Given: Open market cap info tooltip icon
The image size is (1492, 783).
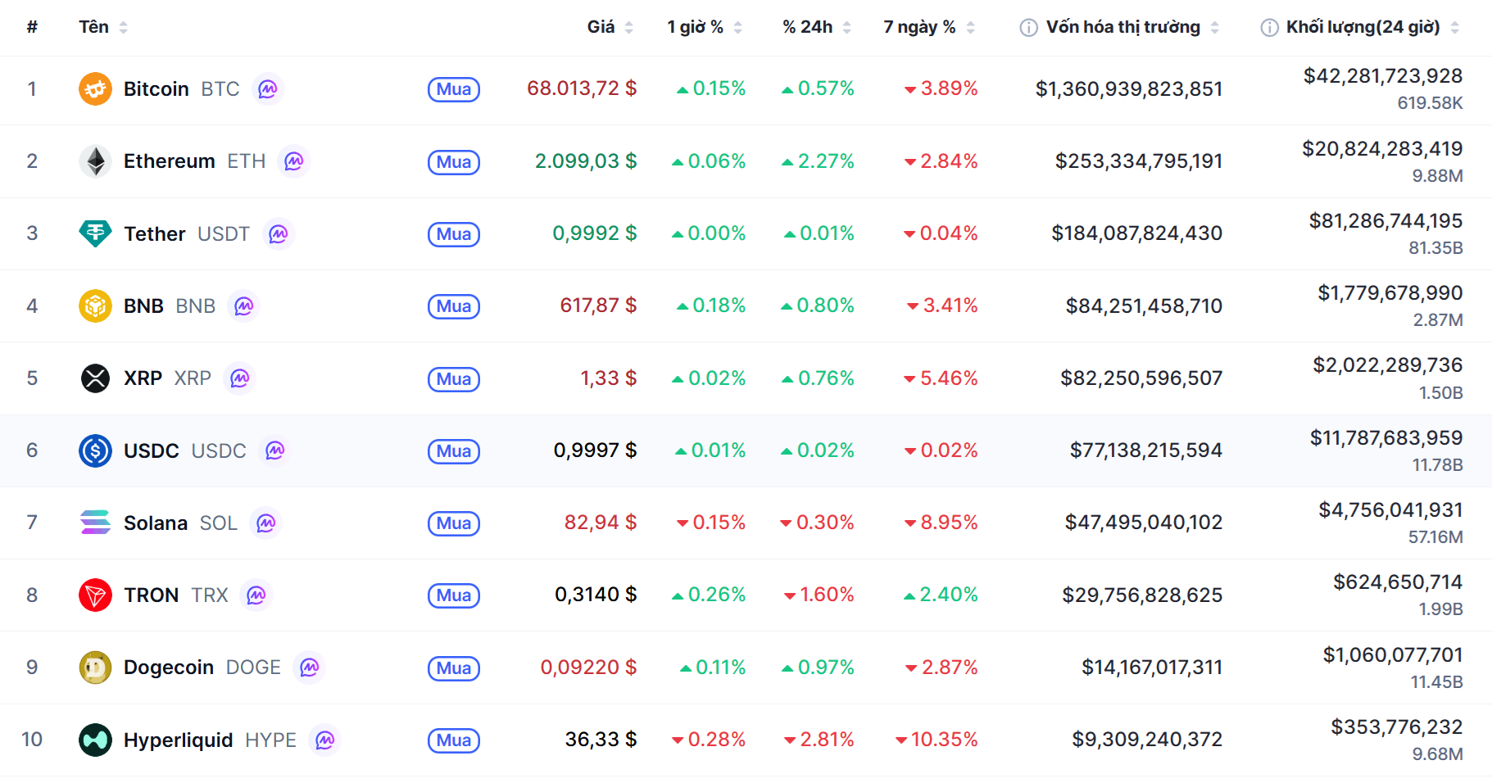Looking at the screenshot, I should click(x=1028, y=28).
